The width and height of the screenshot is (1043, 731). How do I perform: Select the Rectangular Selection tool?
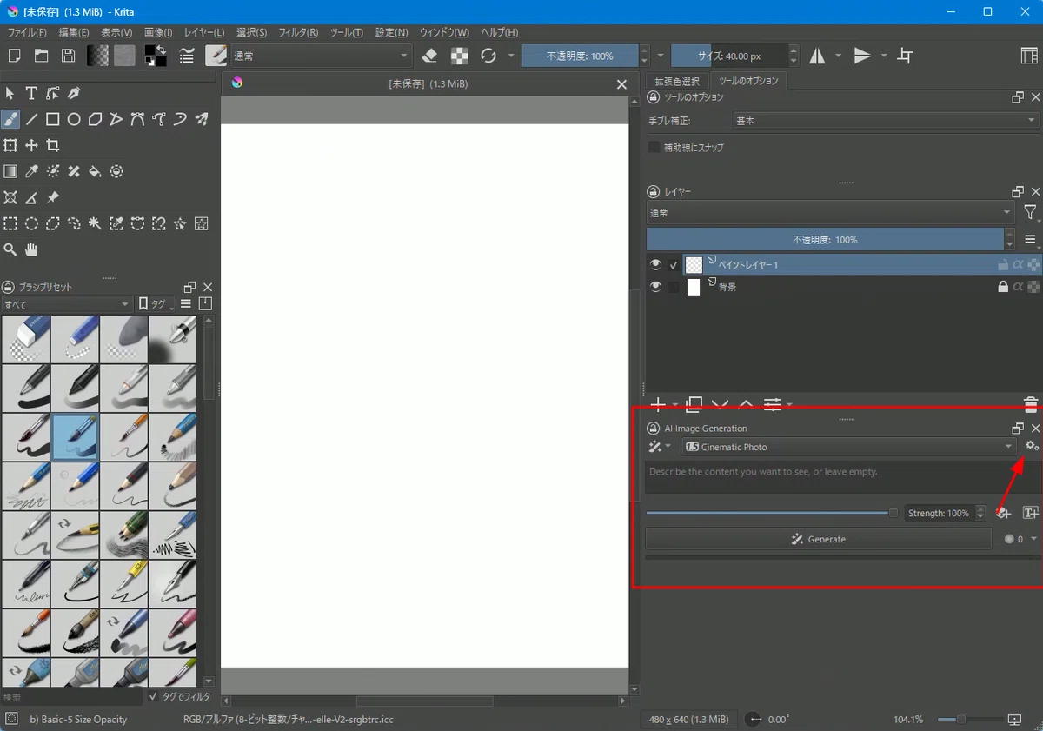(x=10, y=223)
